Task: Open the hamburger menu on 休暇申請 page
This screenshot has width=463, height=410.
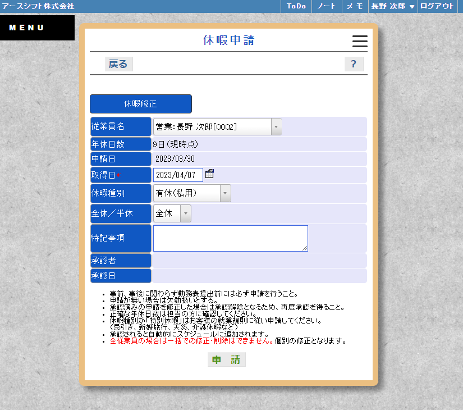Action: (359, 41)
